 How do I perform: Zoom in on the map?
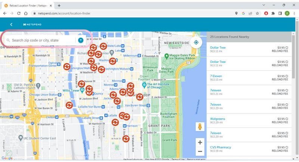(x=200, y=142)
